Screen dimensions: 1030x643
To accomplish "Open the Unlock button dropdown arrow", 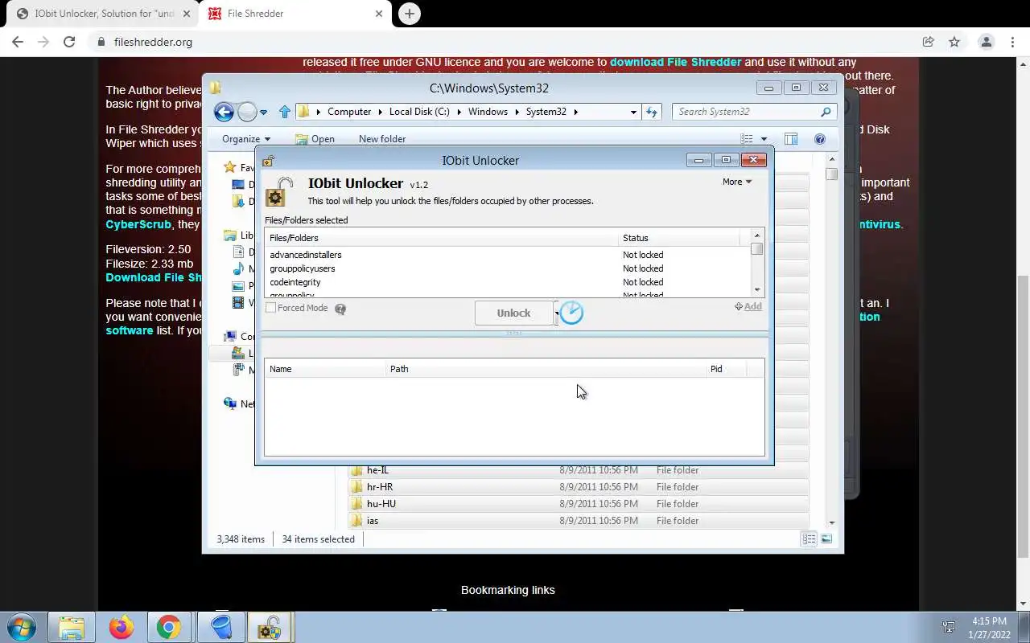I will point(556,313).
